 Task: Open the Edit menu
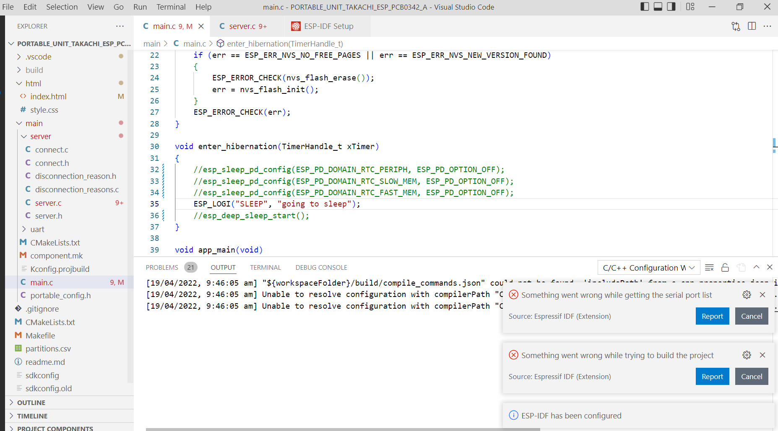30,7
